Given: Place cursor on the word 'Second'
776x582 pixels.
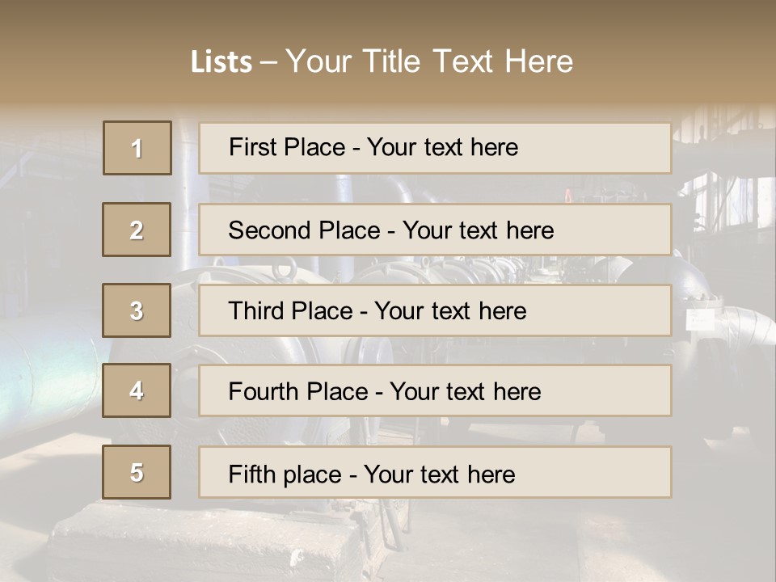Looking at the screenshot, I should pyautogui.click(x=270, y=230).
